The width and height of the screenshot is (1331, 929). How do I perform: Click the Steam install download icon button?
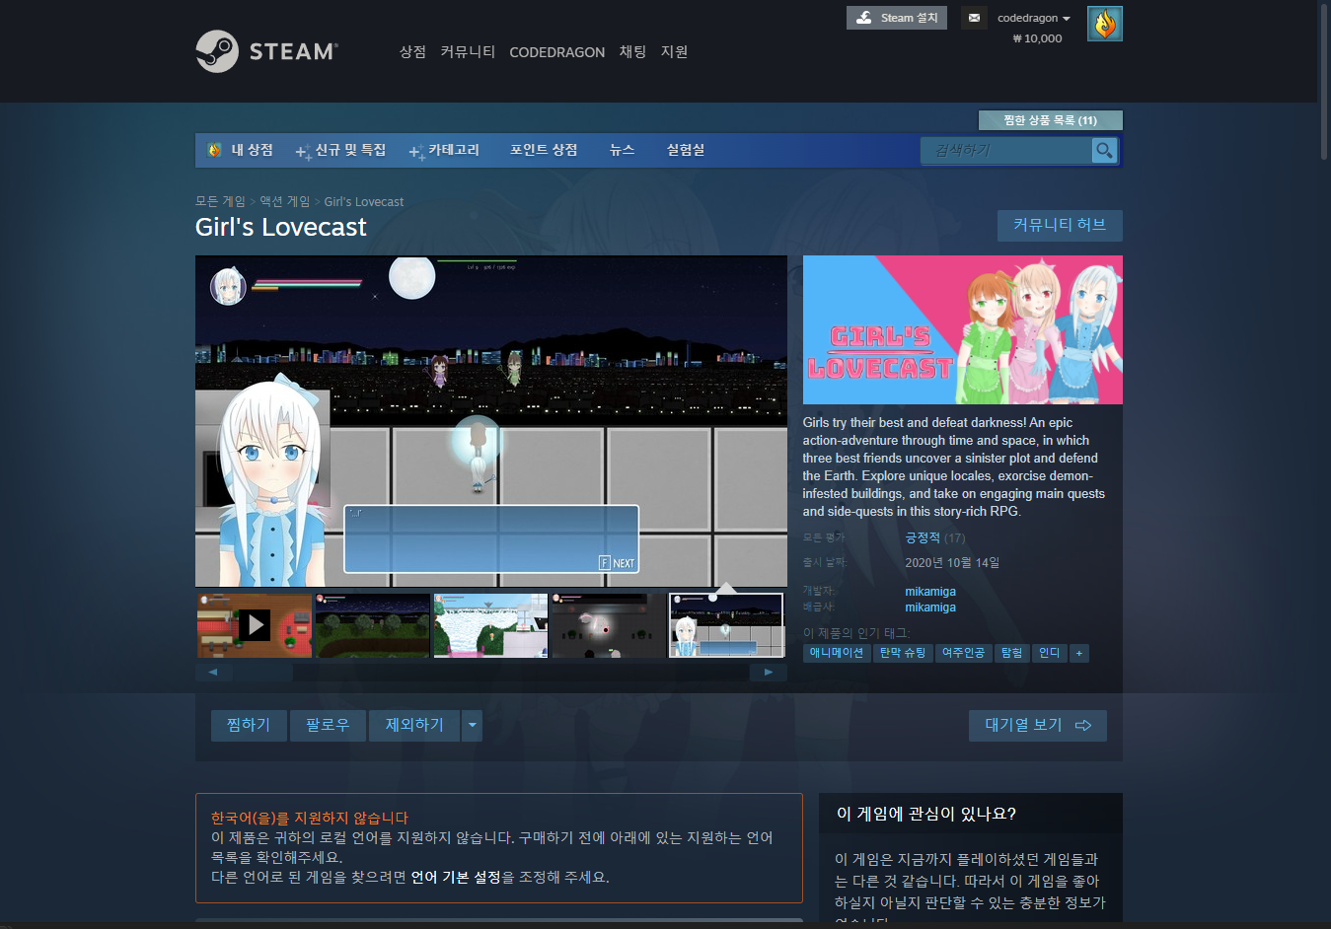point(863,18)
